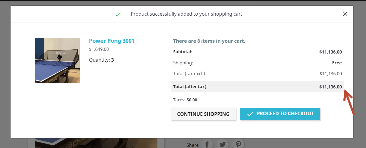Screen dimensions: 366x148
Task: Click the Free shipping value
Action: click(337, 63)
